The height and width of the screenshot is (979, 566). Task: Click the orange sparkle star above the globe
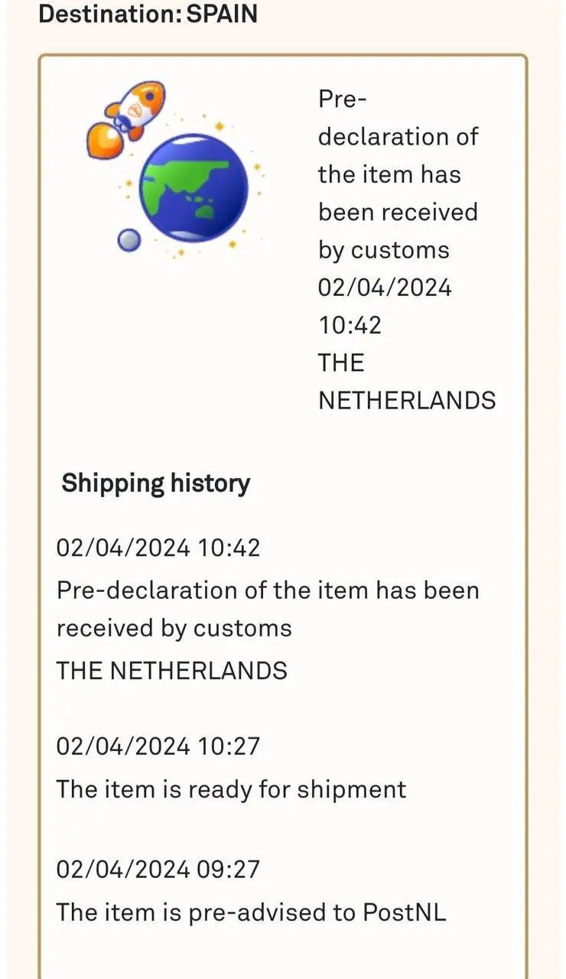(219, 125)
